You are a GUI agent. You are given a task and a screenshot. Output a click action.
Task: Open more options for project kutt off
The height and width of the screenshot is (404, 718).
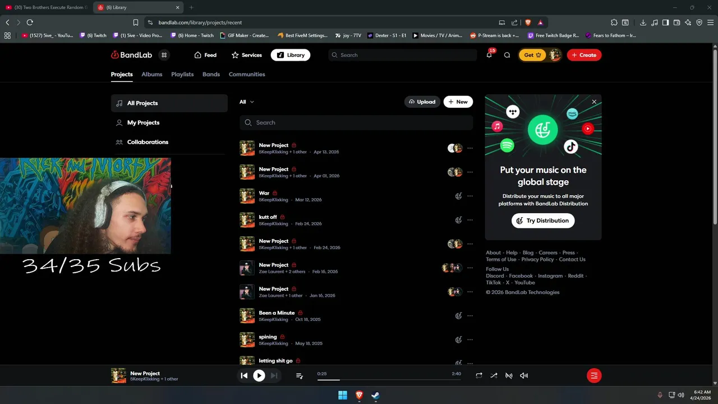[x=470, y=220]
